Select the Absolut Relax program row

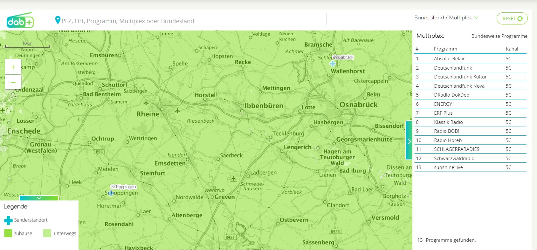pos(449,59)
